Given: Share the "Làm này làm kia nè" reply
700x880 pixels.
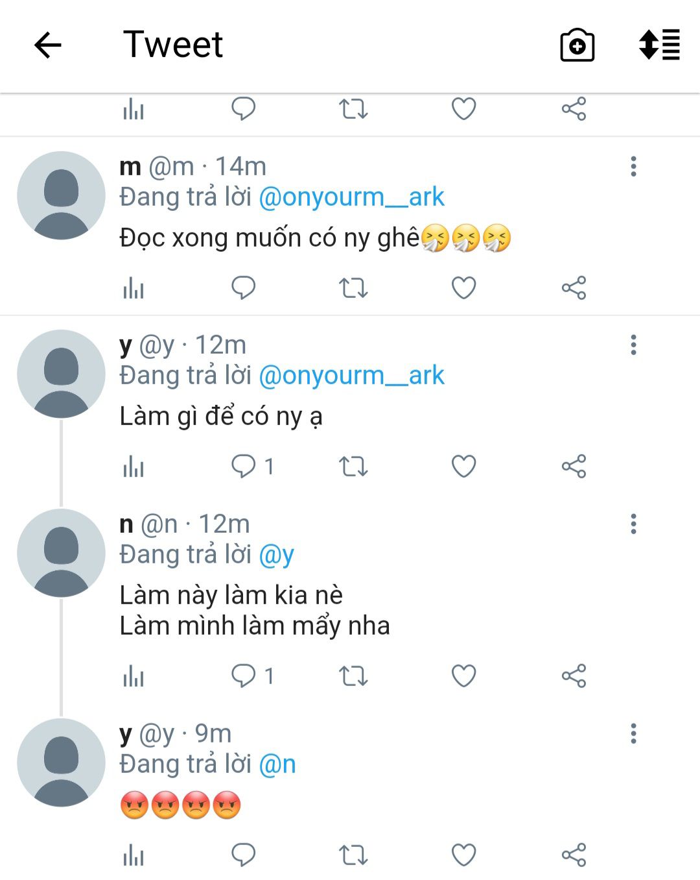Looking at the screenshot, I should click(574, 676).
